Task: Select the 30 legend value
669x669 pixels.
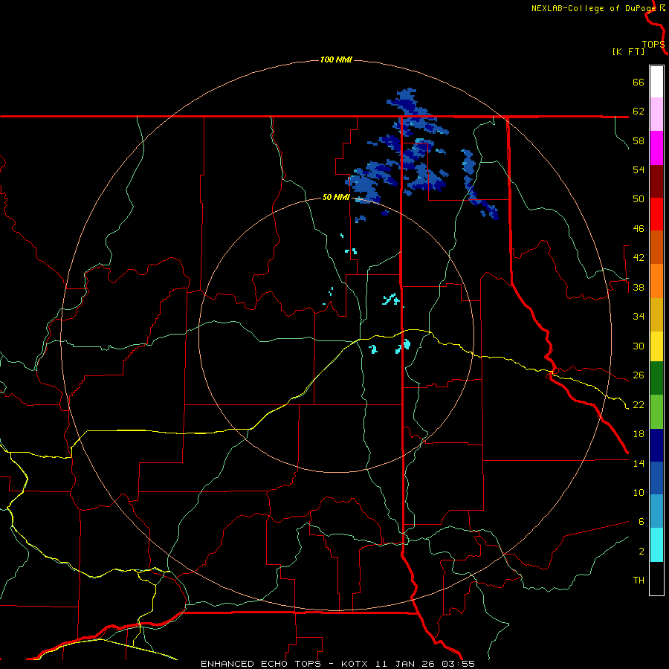Action: pos(639,346)
